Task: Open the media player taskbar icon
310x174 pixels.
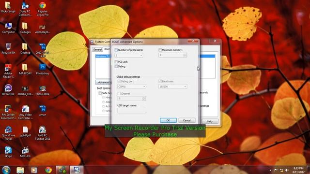Action: point(34,170)
